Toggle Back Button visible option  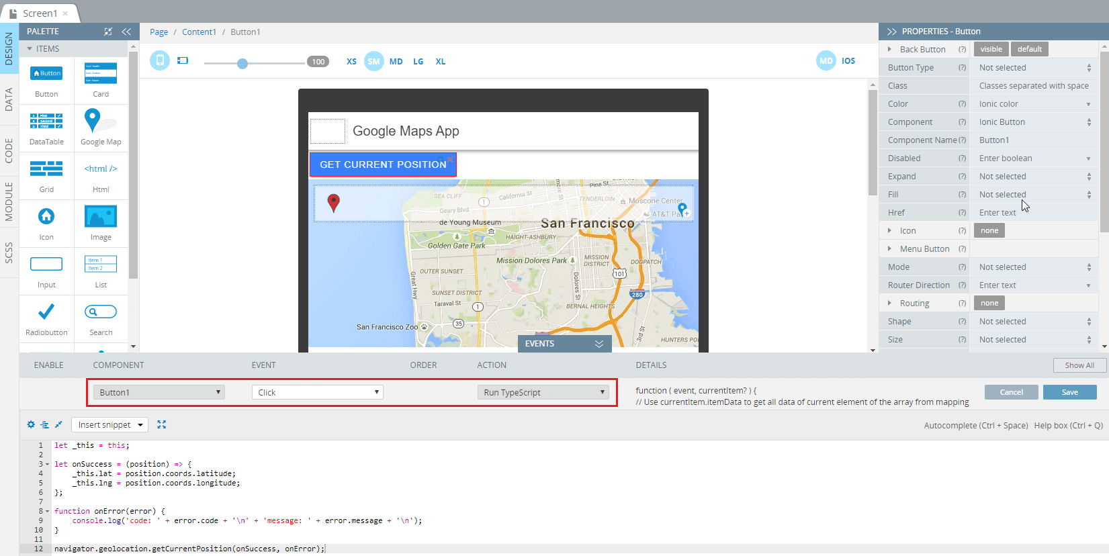(x=991, y=49)
